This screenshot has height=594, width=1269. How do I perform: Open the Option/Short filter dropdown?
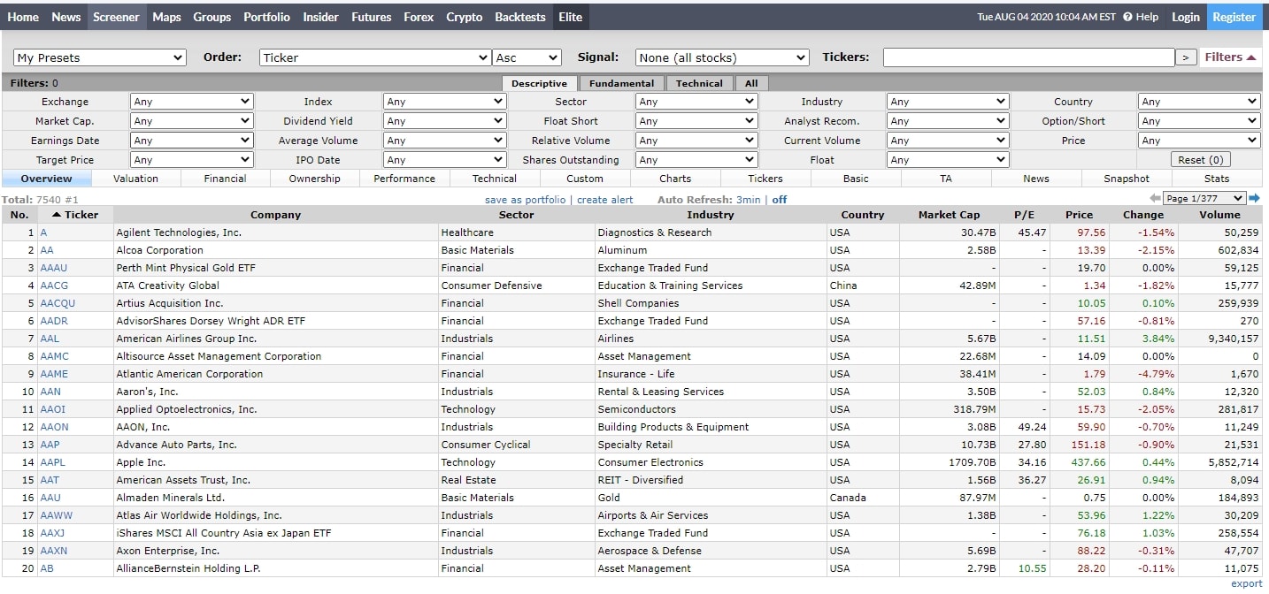[1199, 121]
